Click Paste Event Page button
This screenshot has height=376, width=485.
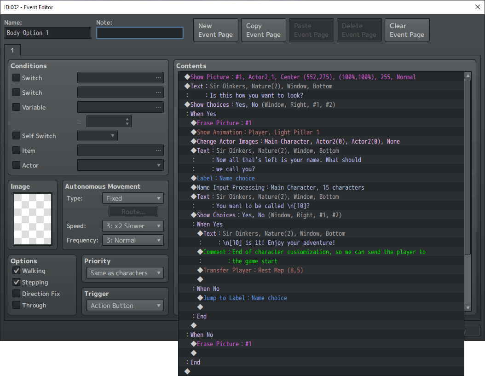pos(311,30)
